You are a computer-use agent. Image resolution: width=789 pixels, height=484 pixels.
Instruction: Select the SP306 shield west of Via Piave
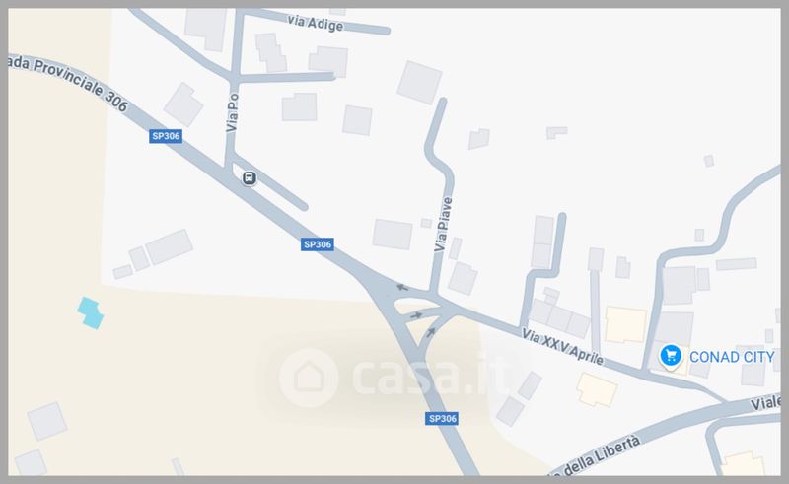pos(317,244)
